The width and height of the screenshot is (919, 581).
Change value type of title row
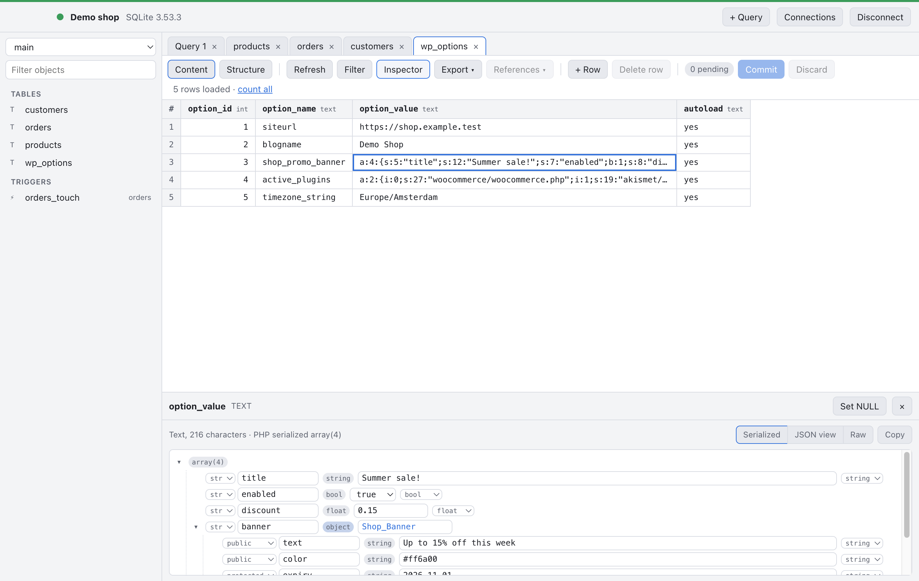pyautogui.click(x=862, y=478)
